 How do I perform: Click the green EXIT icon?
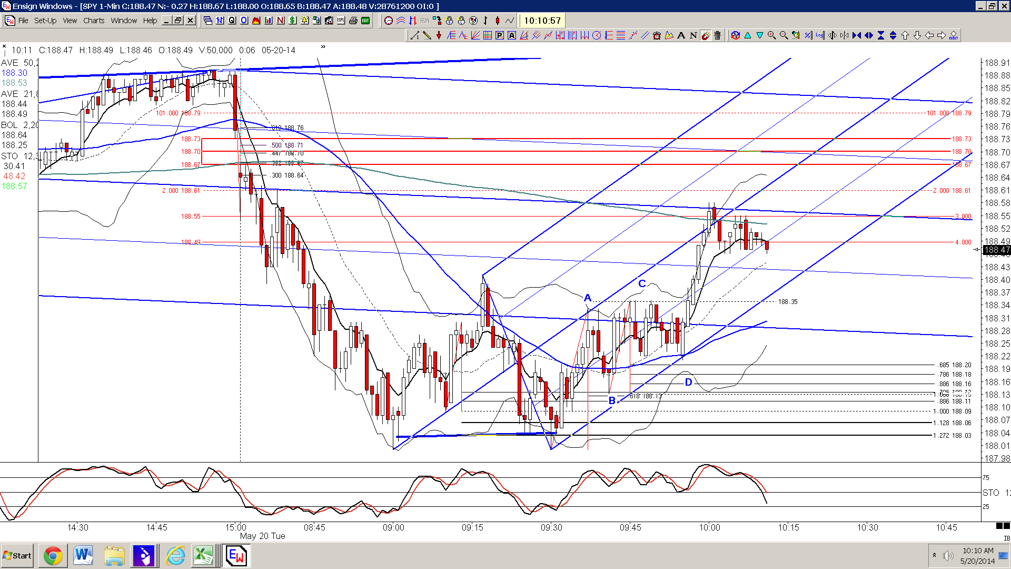point(365,21)
